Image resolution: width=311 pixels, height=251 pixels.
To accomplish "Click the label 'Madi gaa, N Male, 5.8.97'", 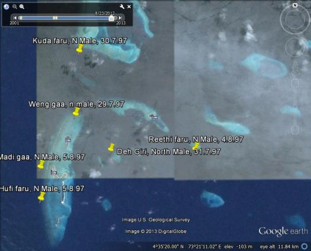I will 42,157.
